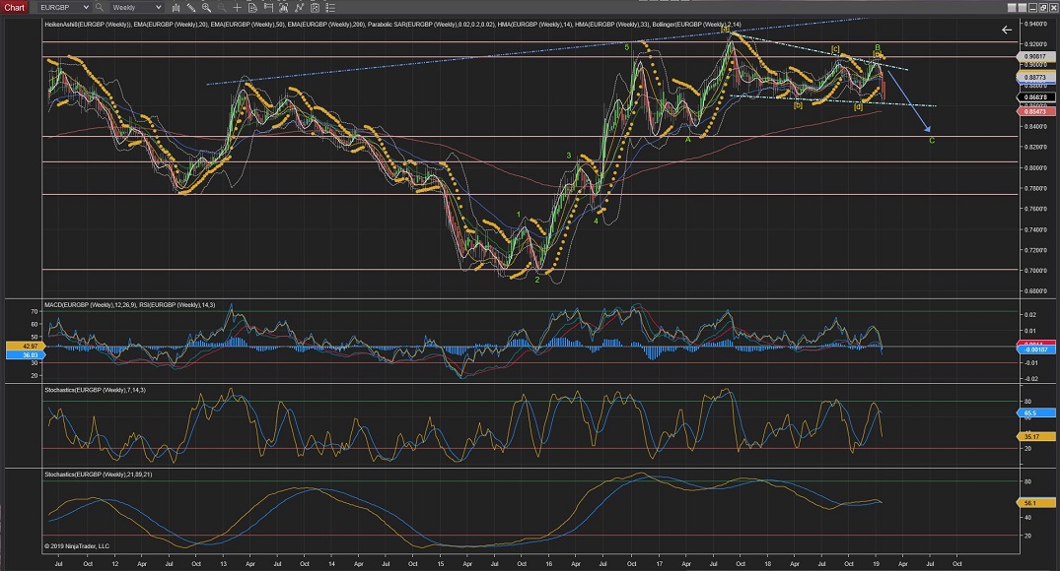The image size is (1060, 571).
Task: Click the year 16 time axis label
Action: 549,563
